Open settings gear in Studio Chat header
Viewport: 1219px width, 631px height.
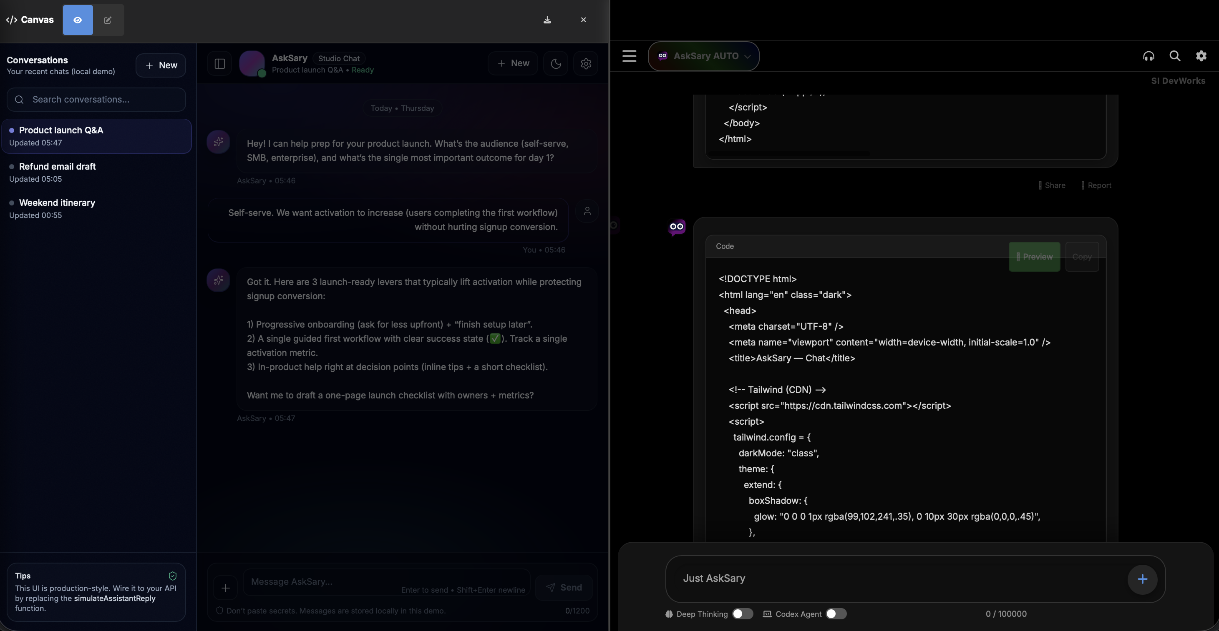586,63
